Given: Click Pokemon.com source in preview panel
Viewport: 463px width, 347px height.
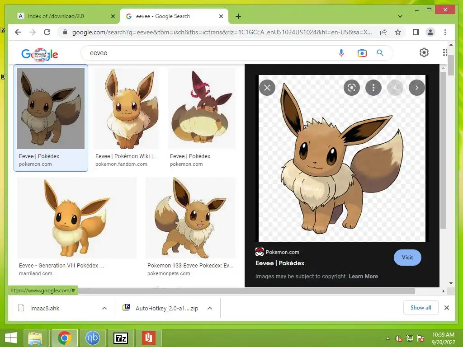Looking at the screenshot, I should click(x=277, y=252).
